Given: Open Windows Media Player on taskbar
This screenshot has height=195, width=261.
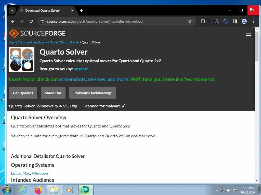Looking at the screenshot, I should pos(69,190).
